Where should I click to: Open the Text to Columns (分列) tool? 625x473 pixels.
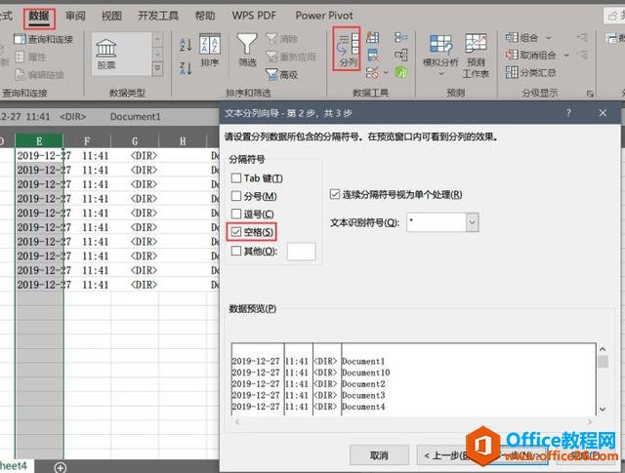click(x=348, y=50)
